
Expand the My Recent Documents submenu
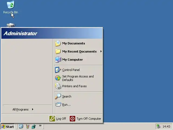point(78,51)
